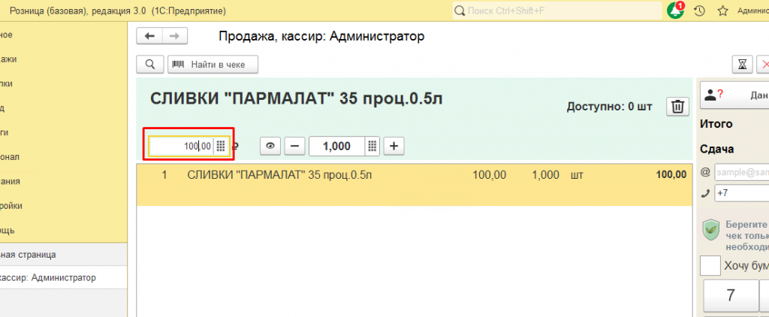Click the price field showing 100,00
Image resolution: width=769 pixels, height=317 pixels.
pos(181,146)
